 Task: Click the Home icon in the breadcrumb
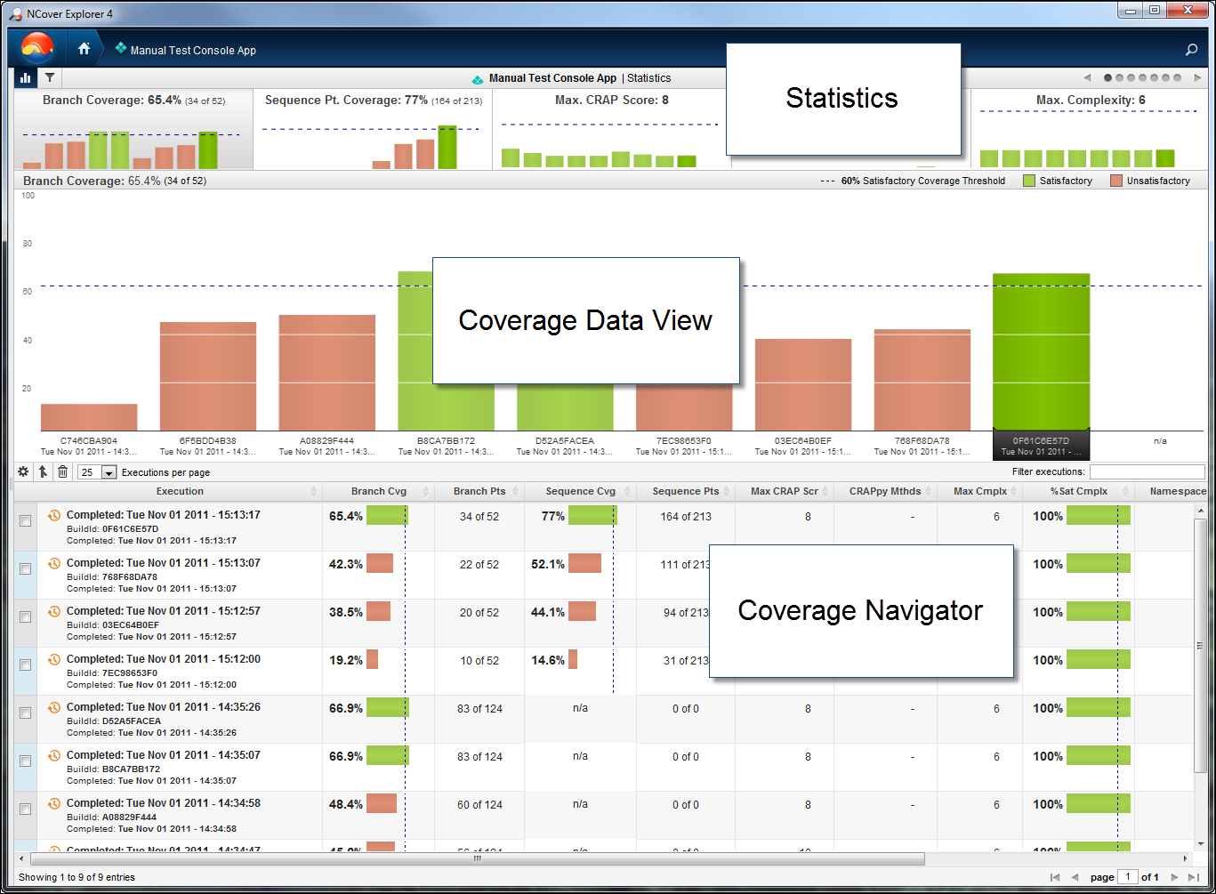tap(84, 49)
